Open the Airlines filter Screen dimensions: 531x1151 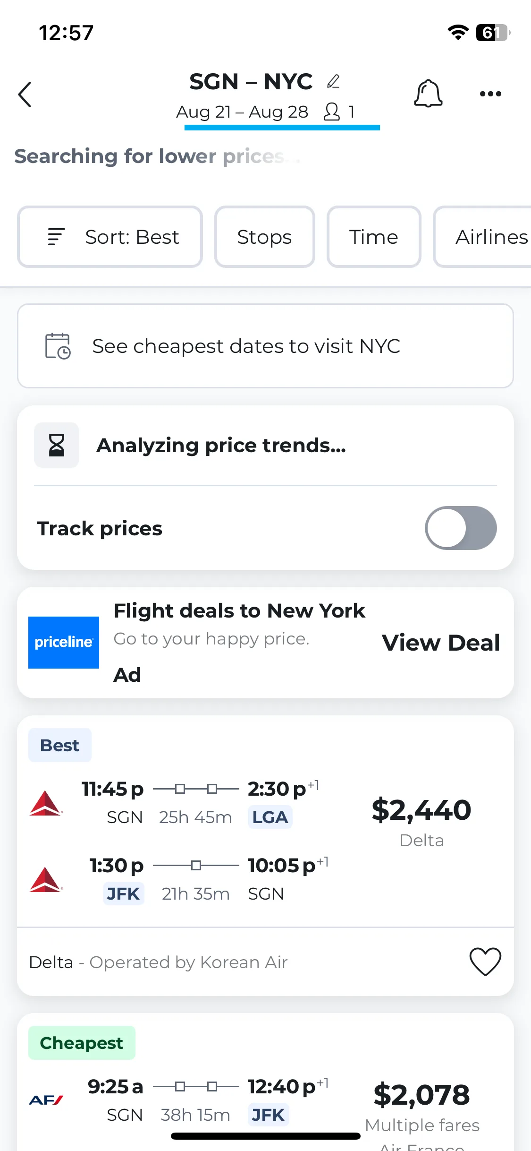click(x=482, y=237)
